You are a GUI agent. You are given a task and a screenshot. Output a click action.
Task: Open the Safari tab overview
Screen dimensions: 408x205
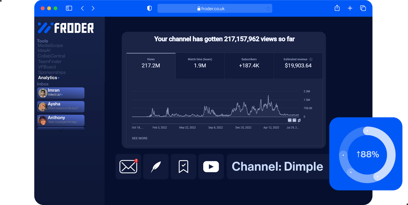click(x=363, y=8)
